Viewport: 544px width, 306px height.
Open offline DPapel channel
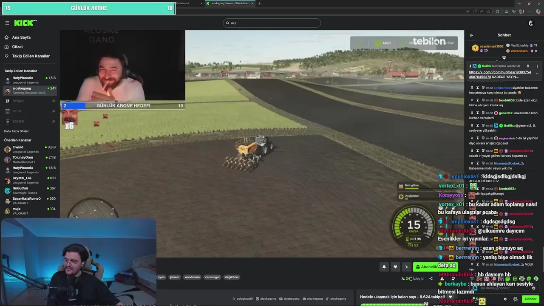tap(30, 101)
